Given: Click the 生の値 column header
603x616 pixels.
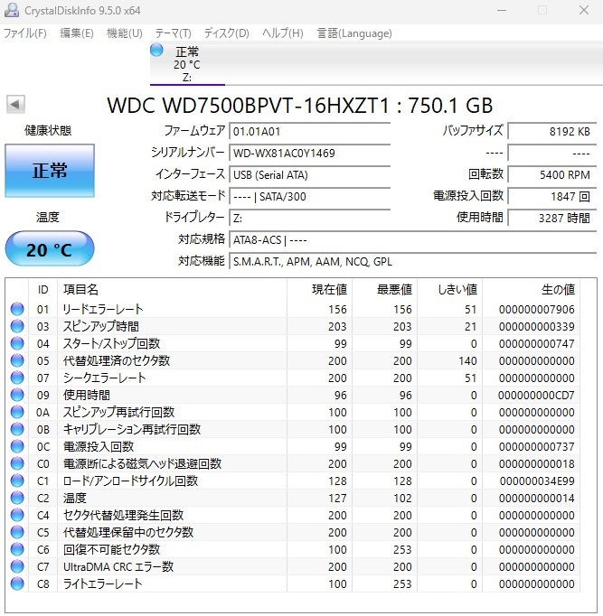Looking at the screenshot, I should [x=532, y=290].
